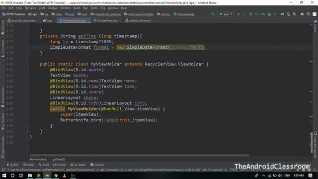Open Layout Captures side panel
Viewport: 318px width, 179px height.
2,147
